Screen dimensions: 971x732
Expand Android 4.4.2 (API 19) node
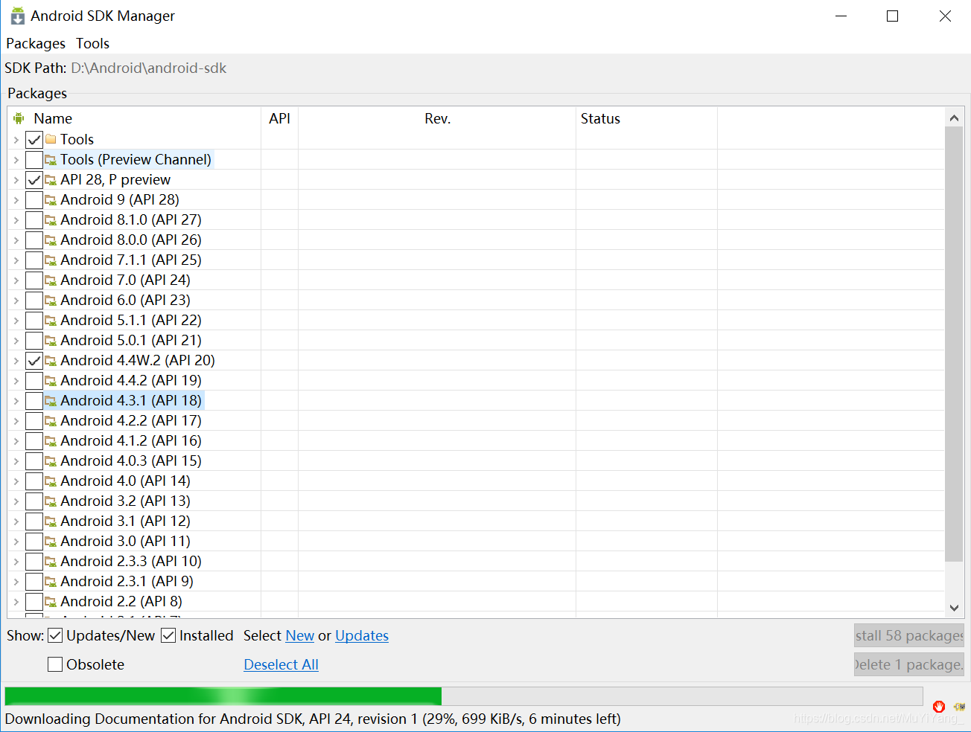(x=16, y=380)
